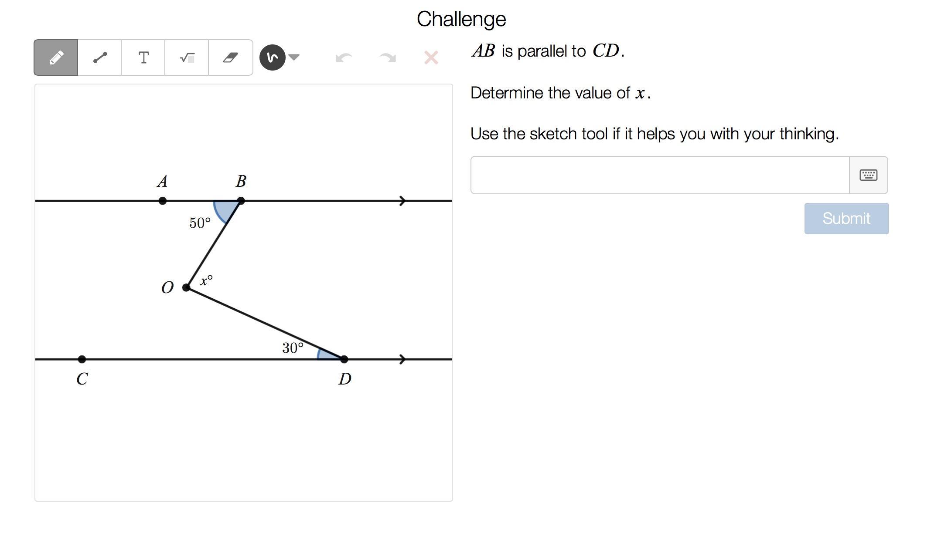Click the 50° angle label

pos(200,223)
